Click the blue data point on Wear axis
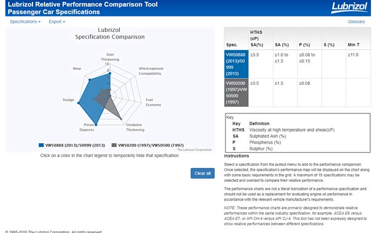The image size is (385, 233). click(x=89, y=79)
